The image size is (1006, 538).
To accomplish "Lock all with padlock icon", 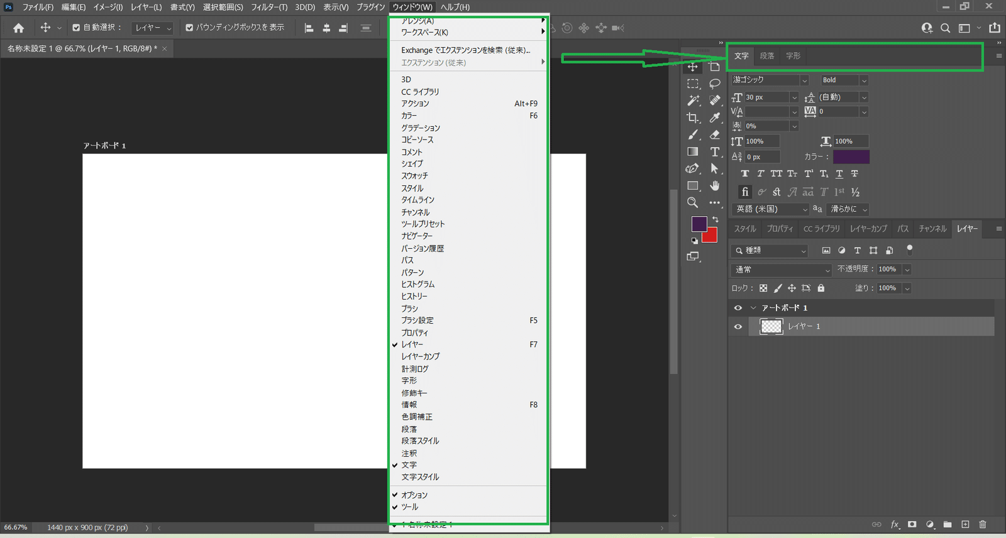I will (x=821, y=288).
